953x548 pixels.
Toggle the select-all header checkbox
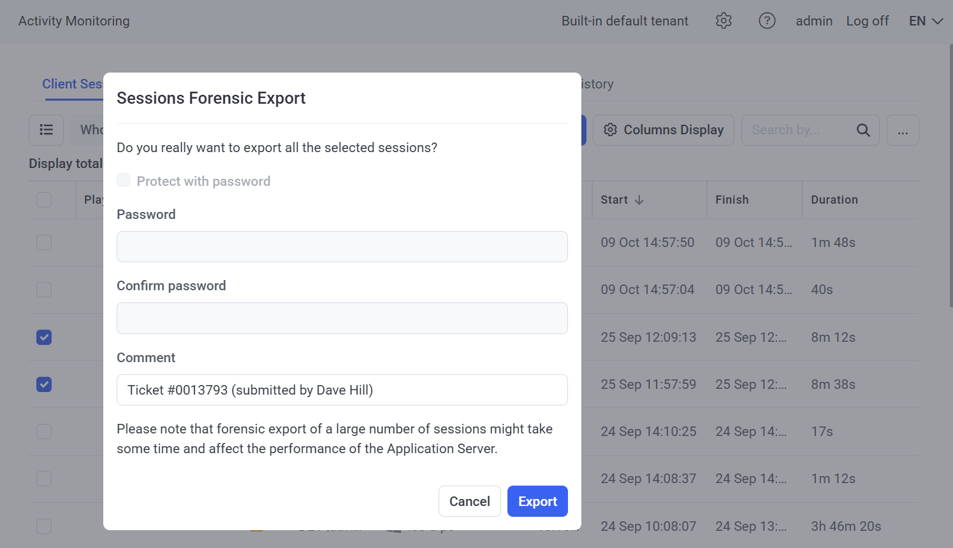(x=44, y=200)
